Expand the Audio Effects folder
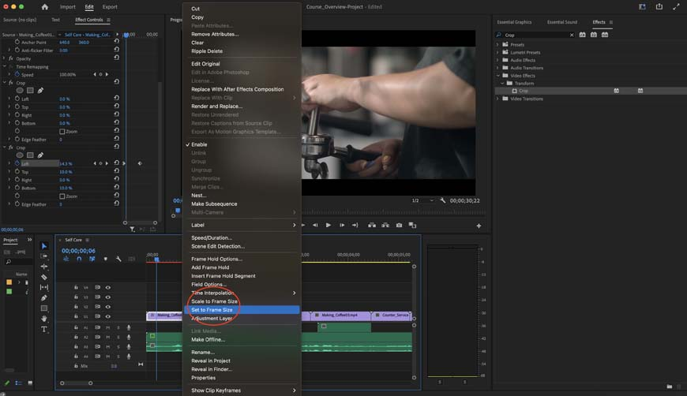The height and width of the screenshot is (396, 687). pos(497,60)
